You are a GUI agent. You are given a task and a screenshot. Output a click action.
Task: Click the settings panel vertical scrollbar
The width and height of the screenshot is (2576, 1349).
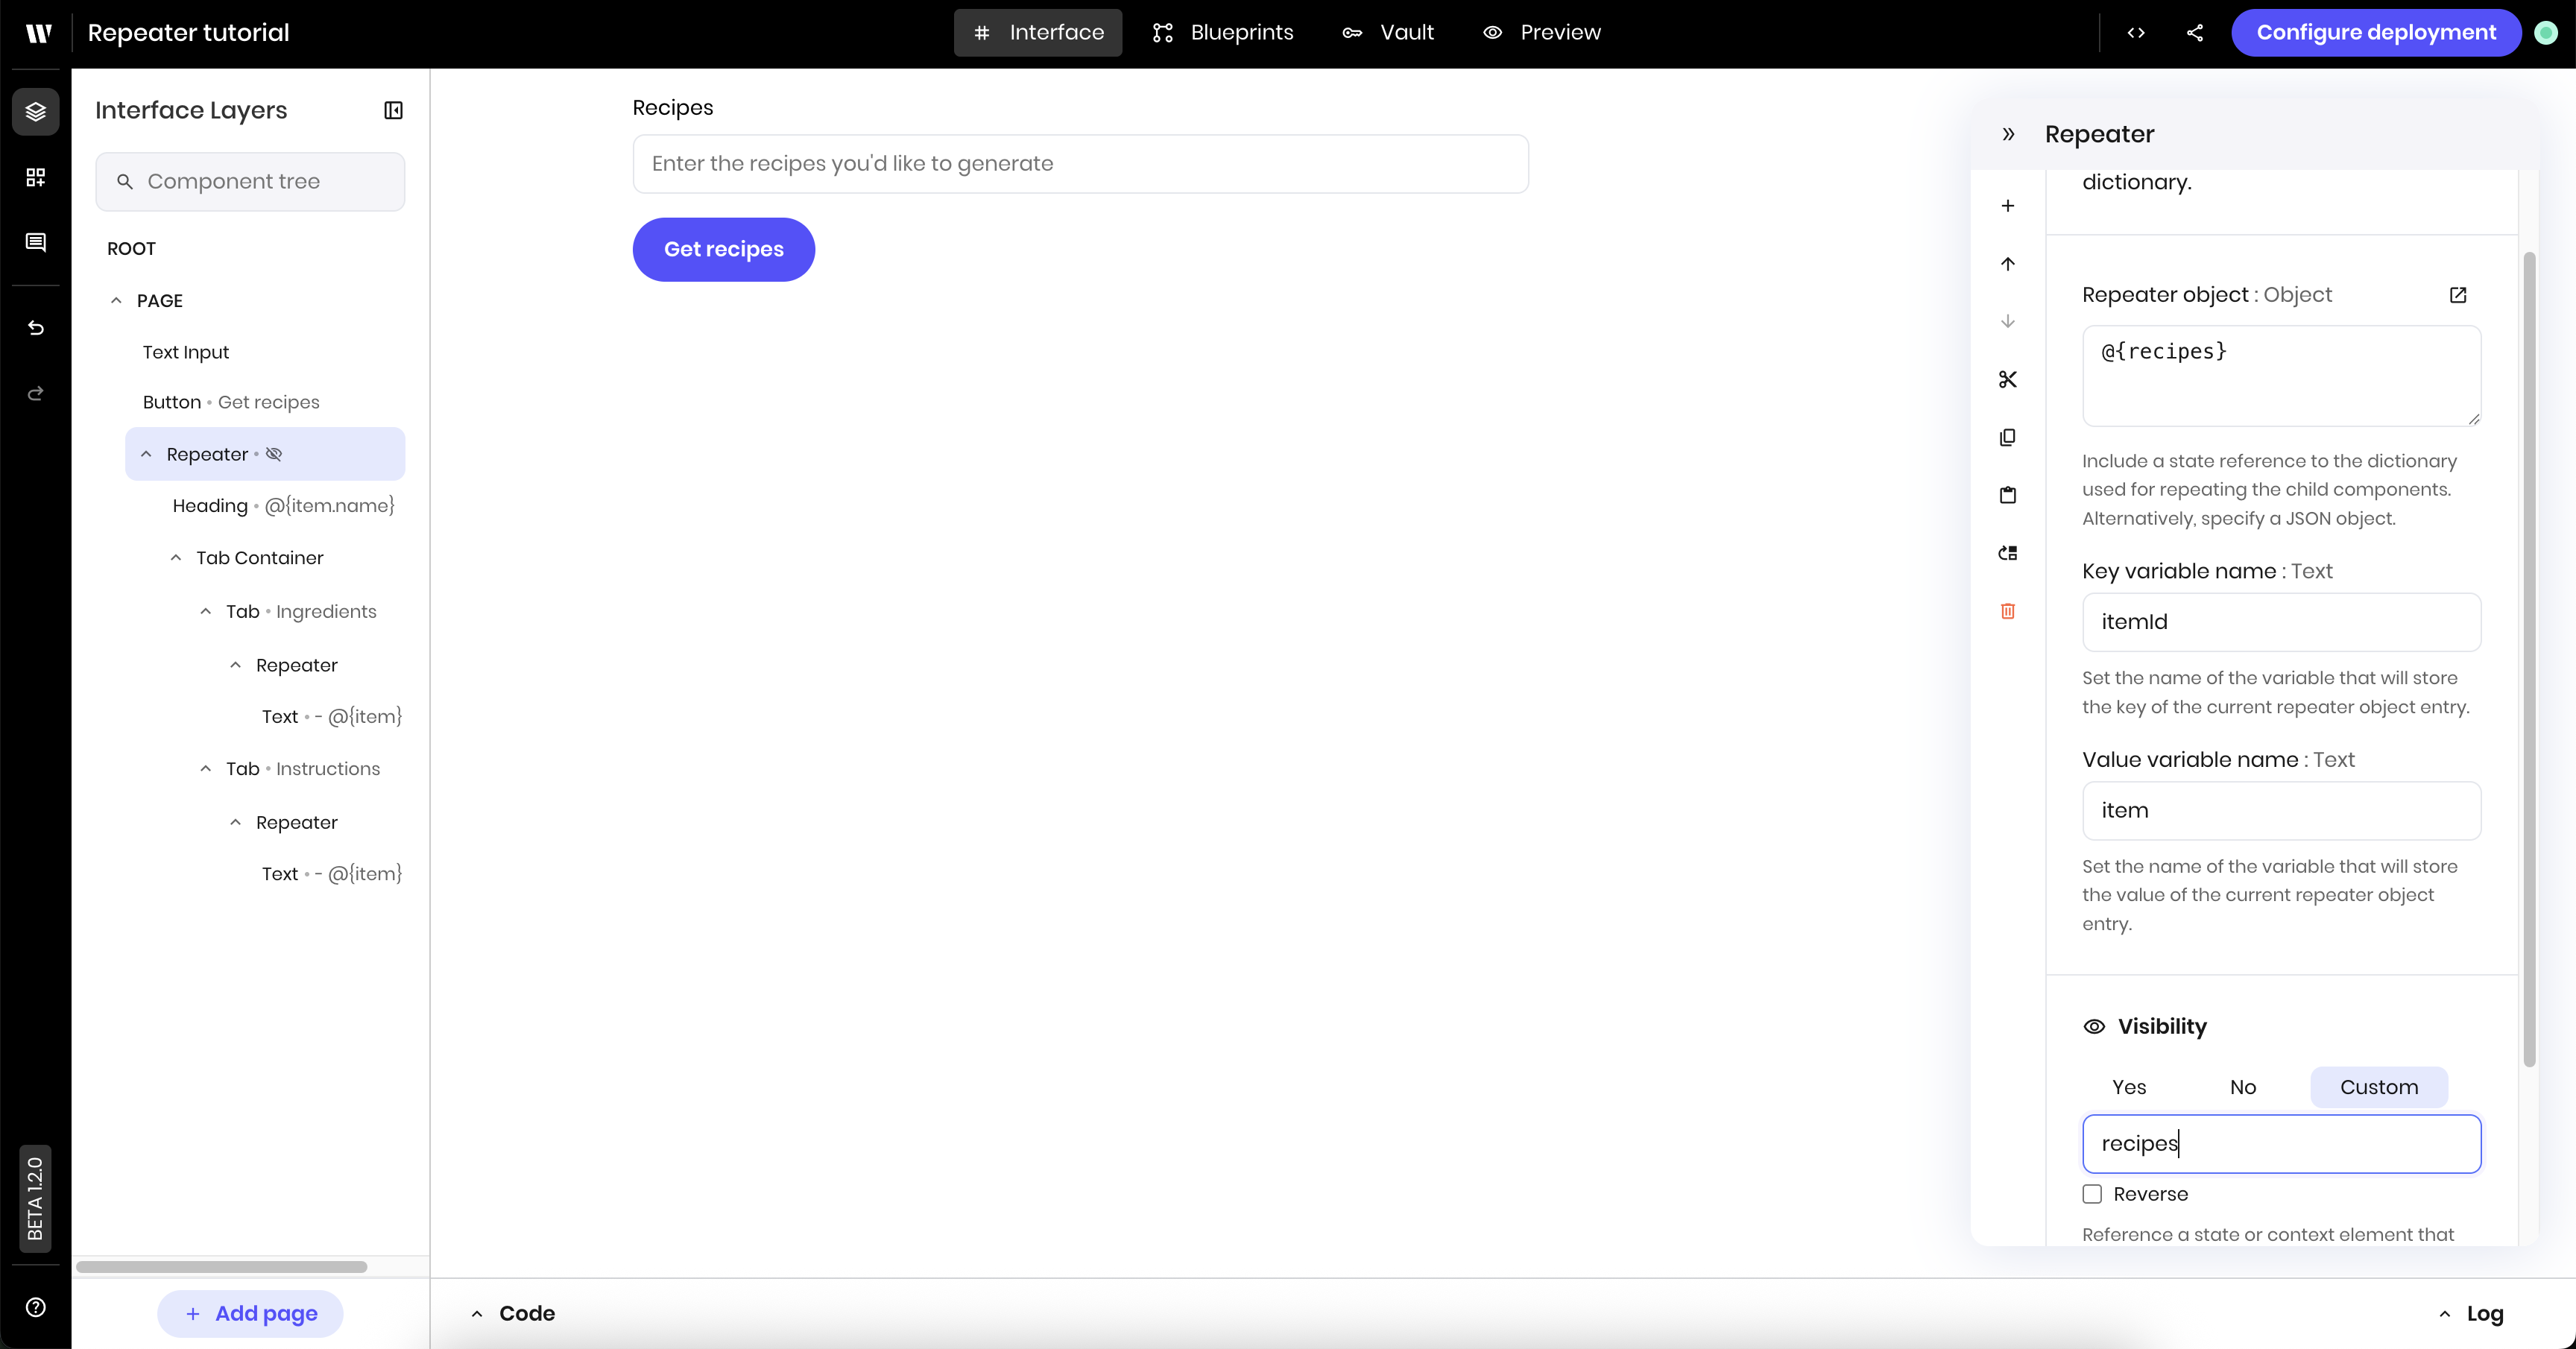(2530, 660)
